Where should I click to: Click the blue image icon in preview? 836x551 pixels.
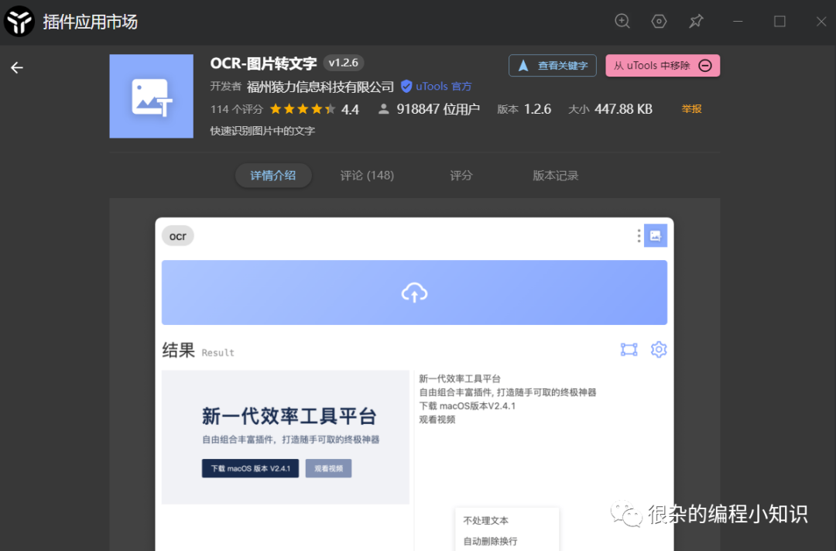(x=656, y=235)
